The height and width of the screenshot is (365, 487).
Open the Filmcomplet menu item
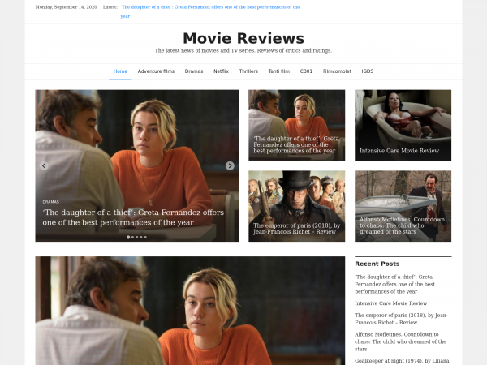point(337,71)
